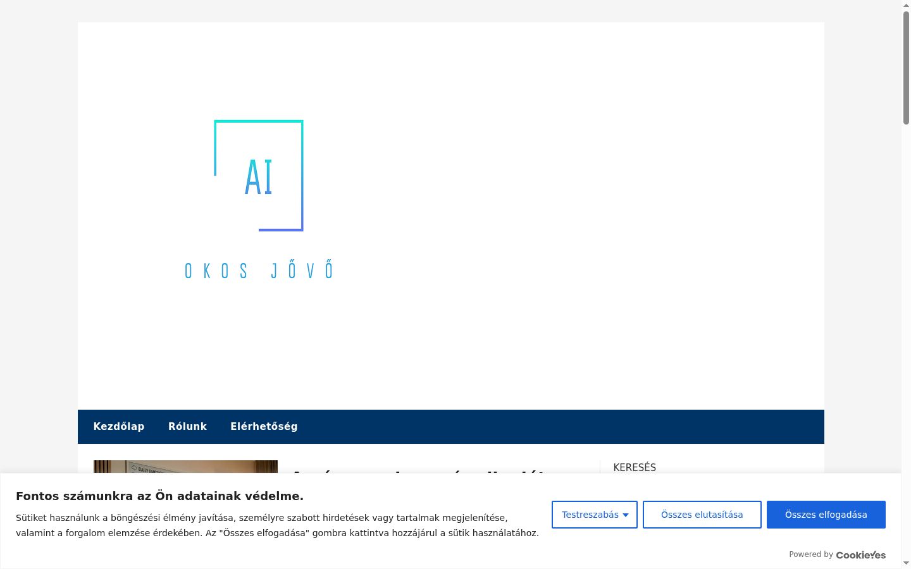Open the Elérhetőség menu item
Viewport: 911px width, 569px height.
tap(264, 427)
